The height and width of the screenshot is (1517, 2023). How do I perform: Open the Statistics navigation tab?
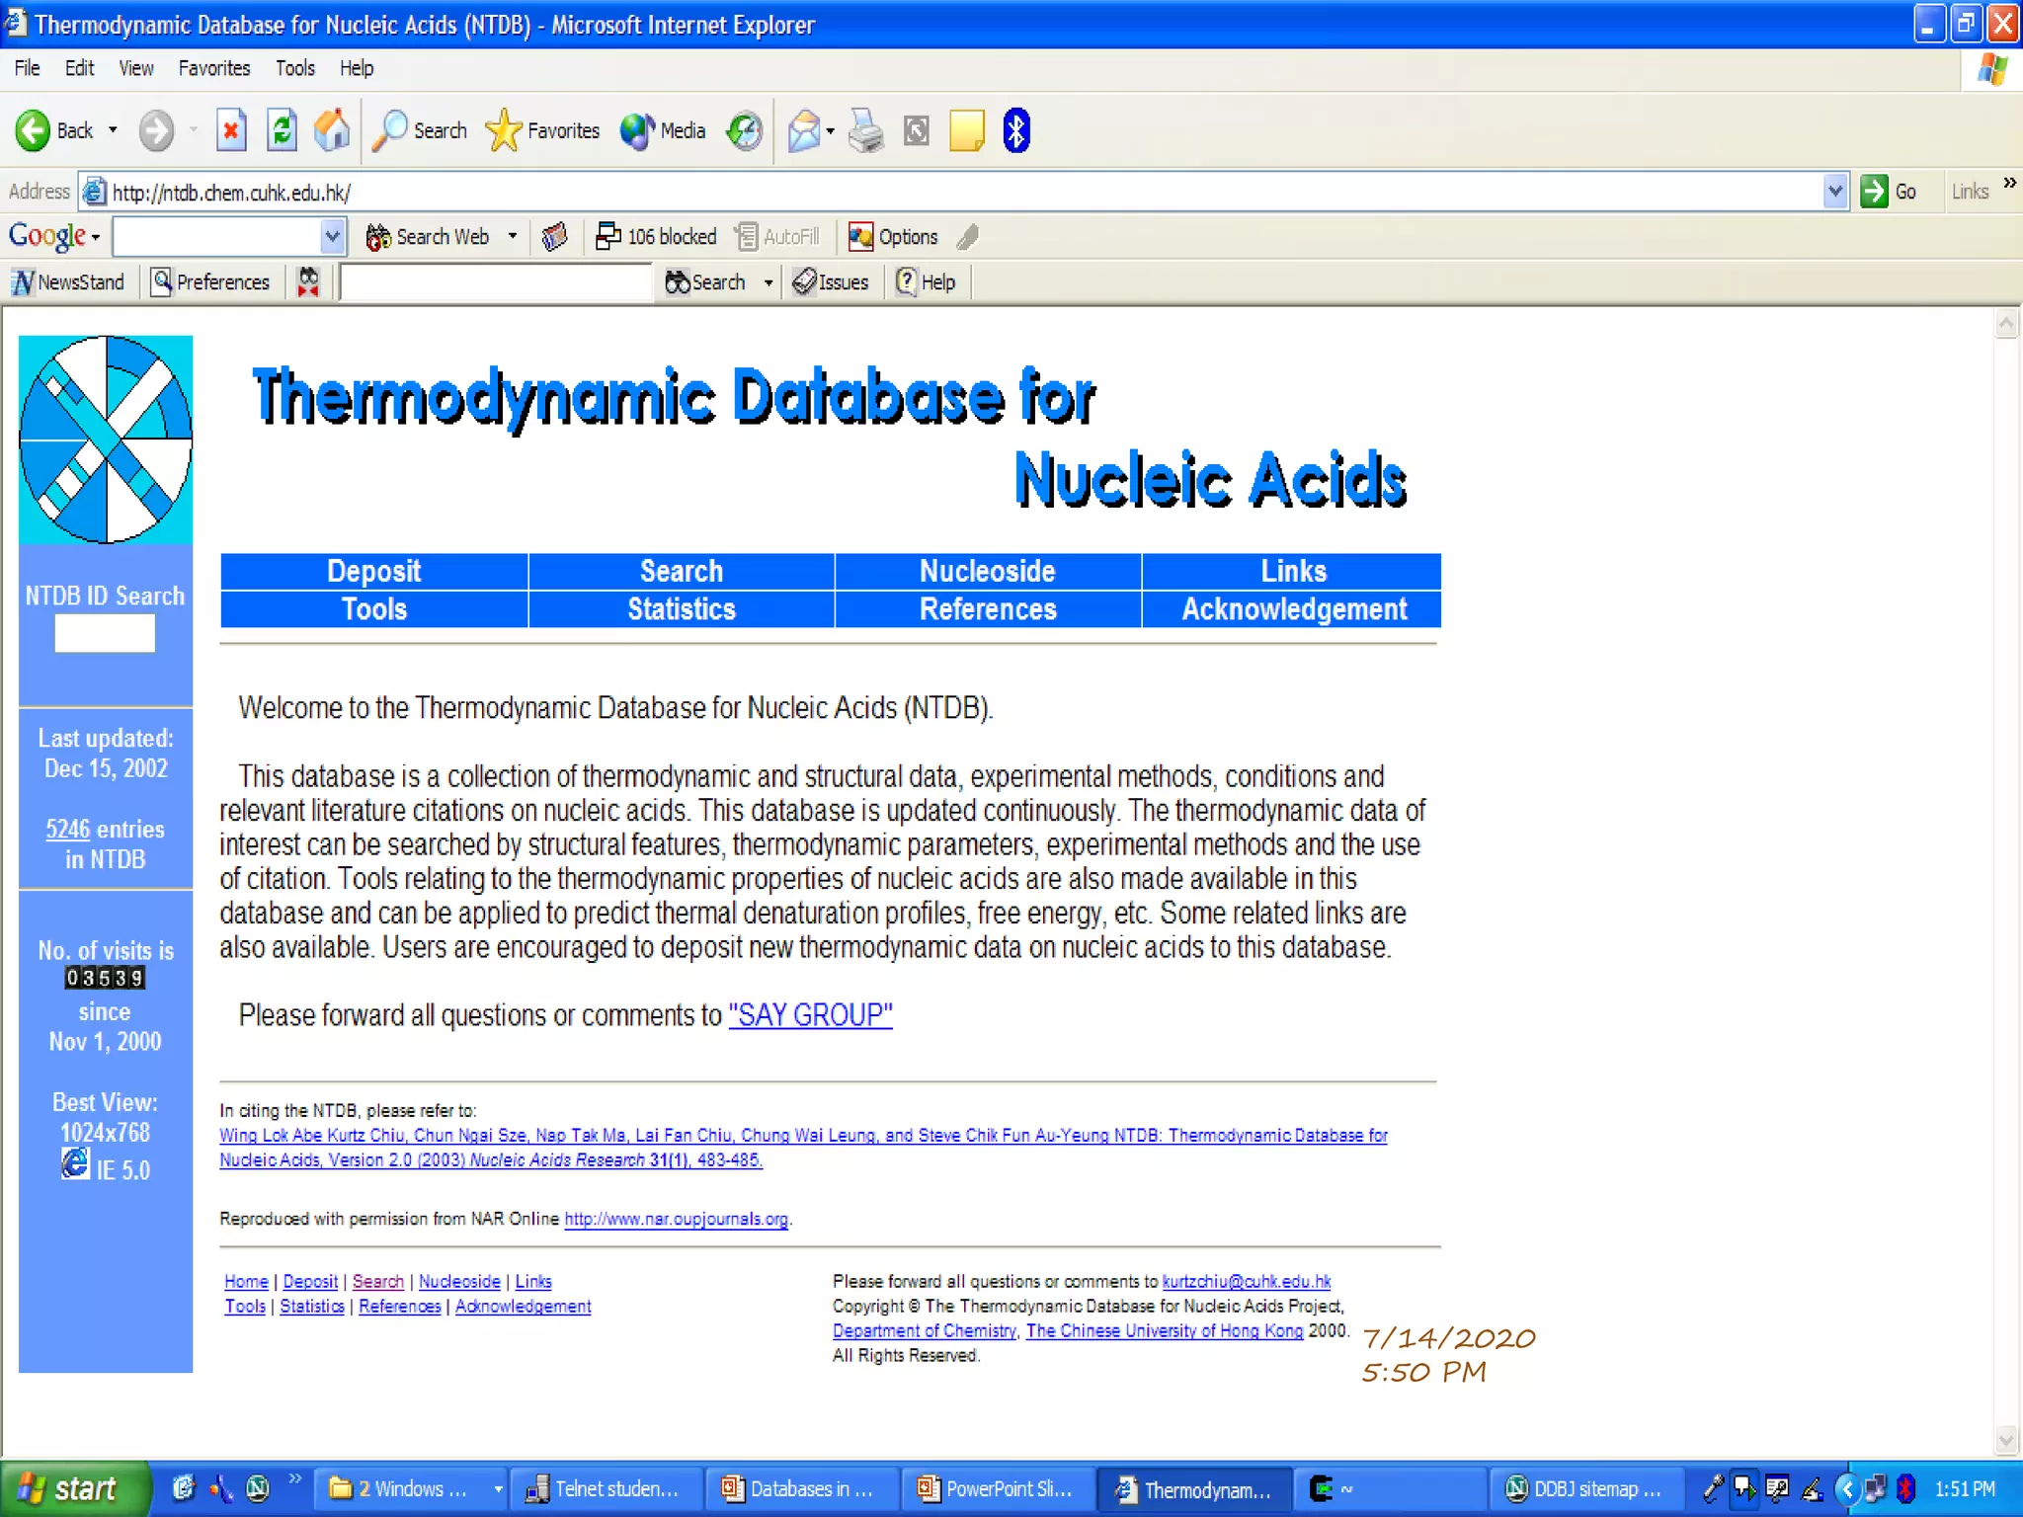[681, 609]
